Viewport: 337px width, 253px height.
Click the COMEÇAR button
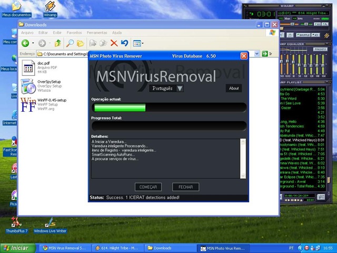[x=148, y=187]
